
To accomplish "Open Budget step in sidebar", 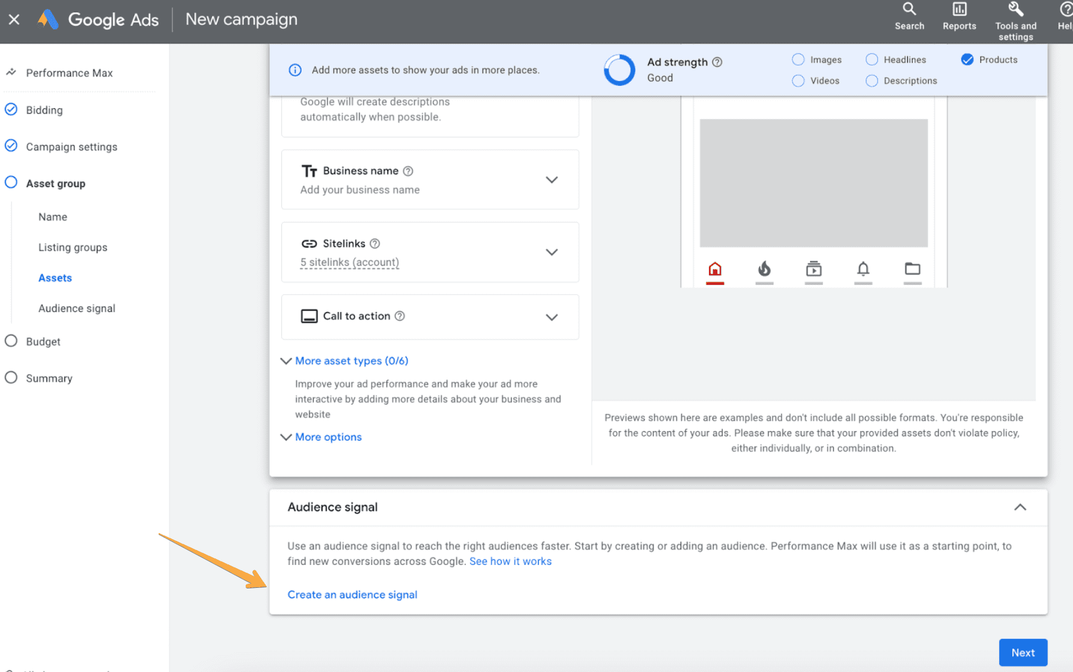I will click(x=43, y=341).
